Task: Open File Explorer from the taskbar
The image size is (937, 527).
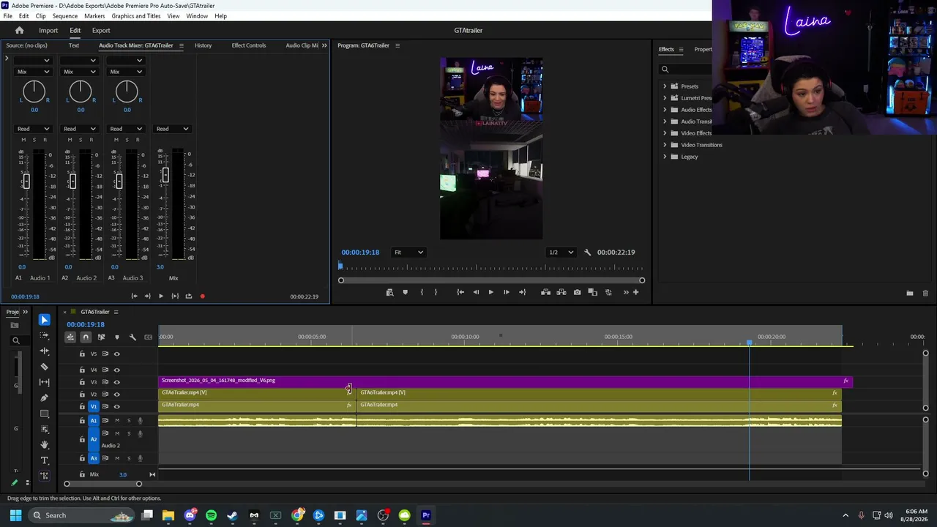Action: point(168,515)
